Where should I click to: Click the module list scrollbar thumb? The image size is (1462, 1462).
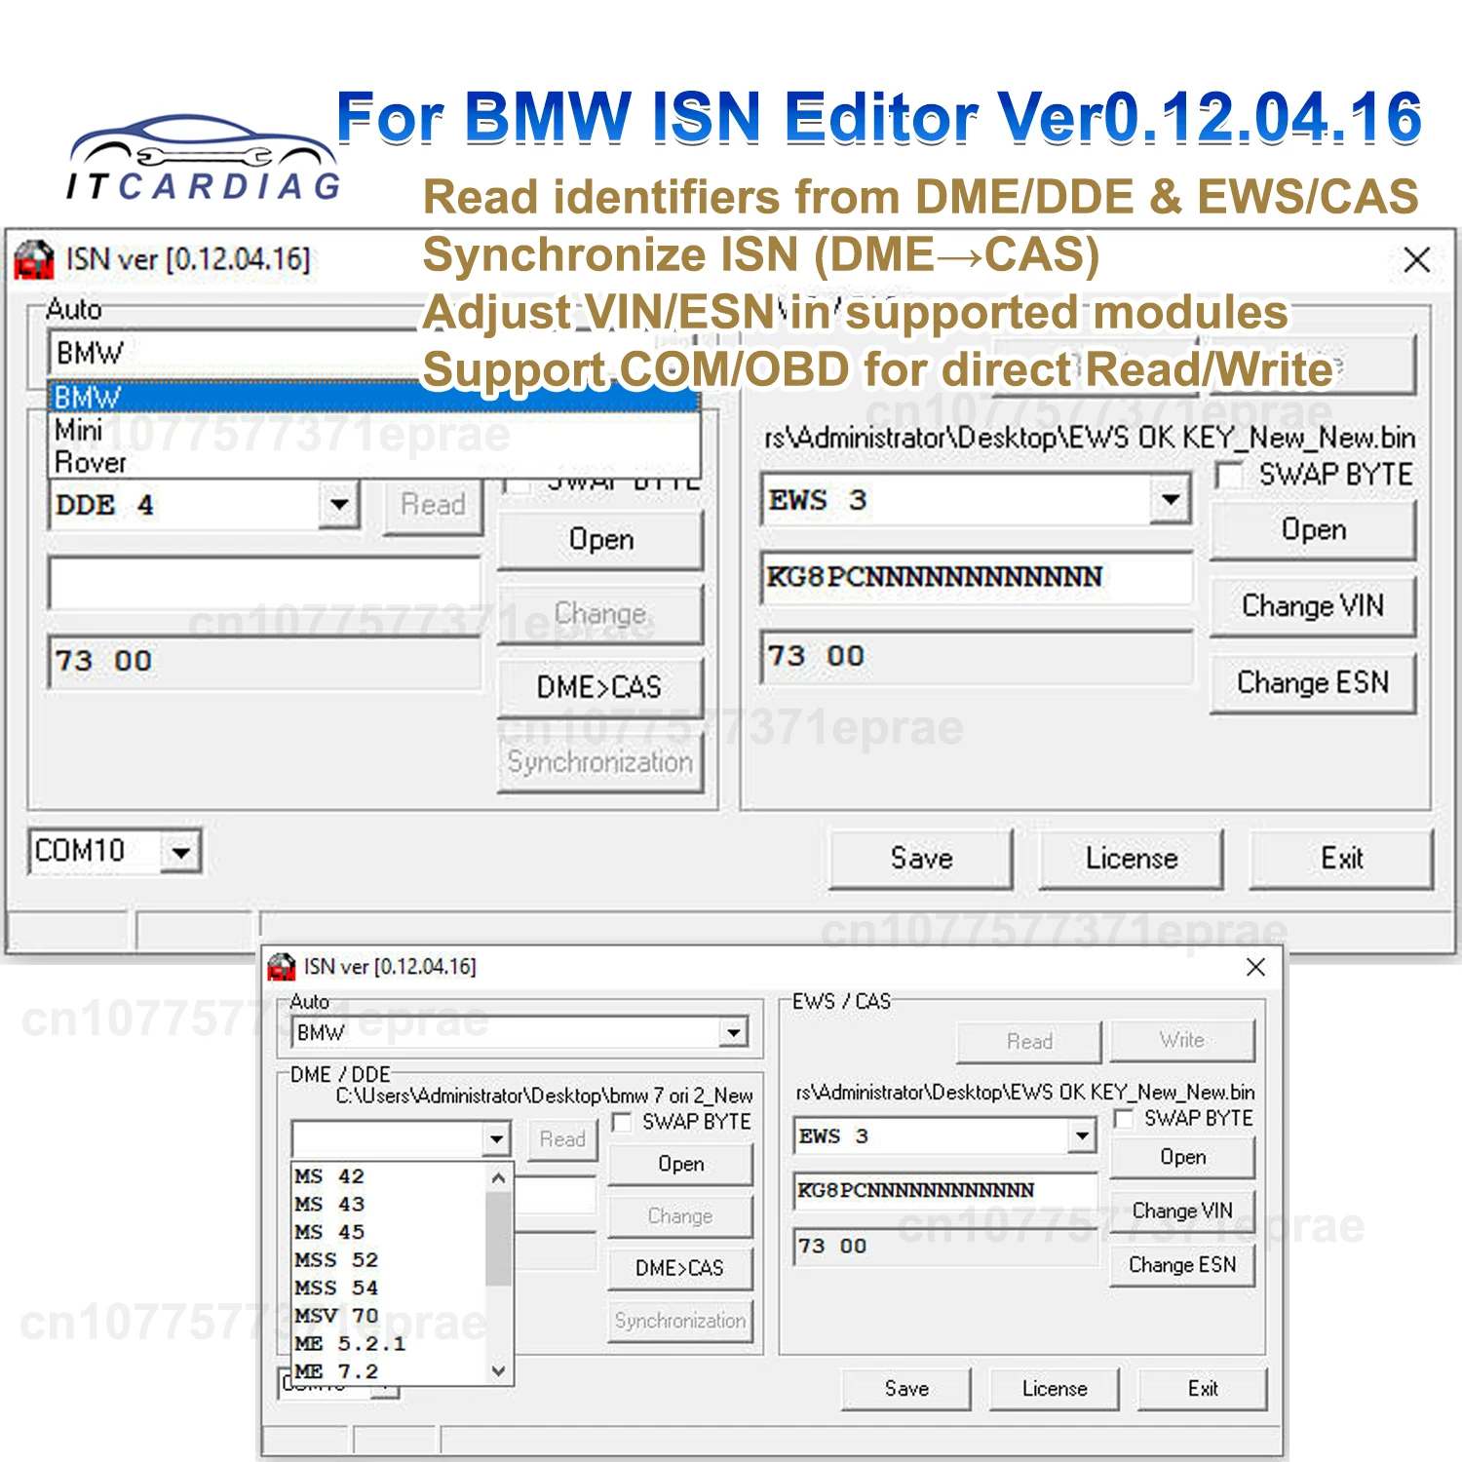[x=498, y=1238]
